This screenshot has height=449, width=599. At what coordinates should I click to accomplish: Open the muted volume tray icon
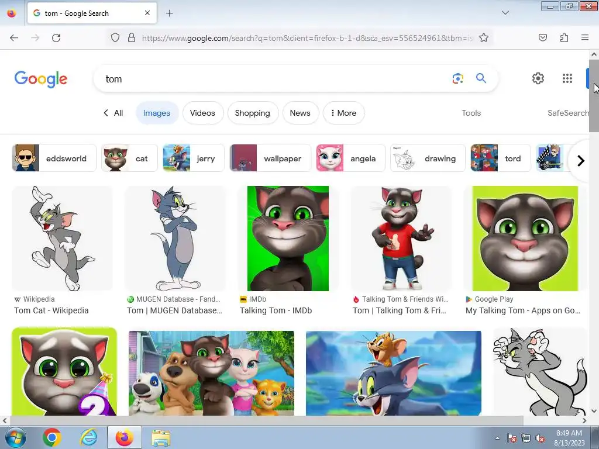click(x=540, y=438)
